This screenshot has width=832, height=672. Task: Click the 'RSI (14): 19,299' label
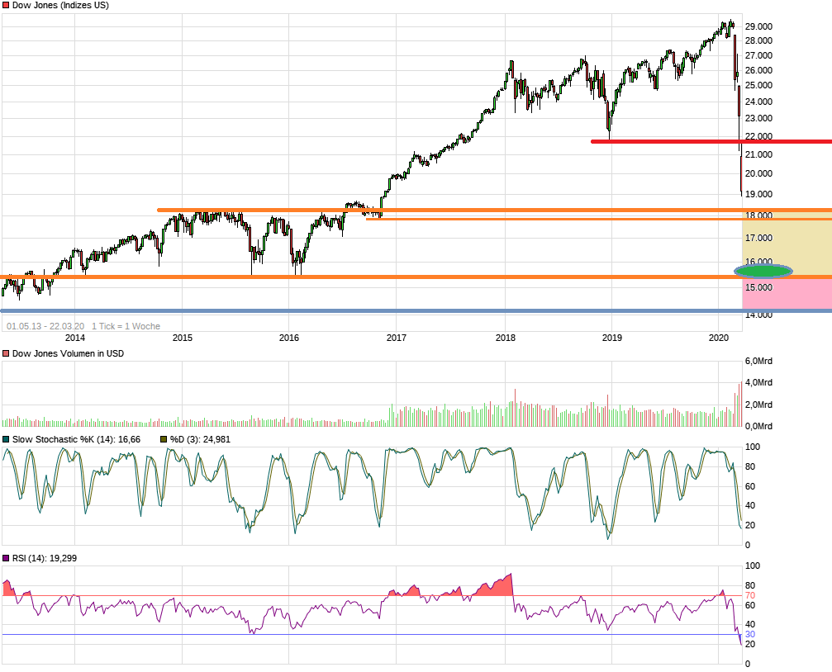(45, 559)
